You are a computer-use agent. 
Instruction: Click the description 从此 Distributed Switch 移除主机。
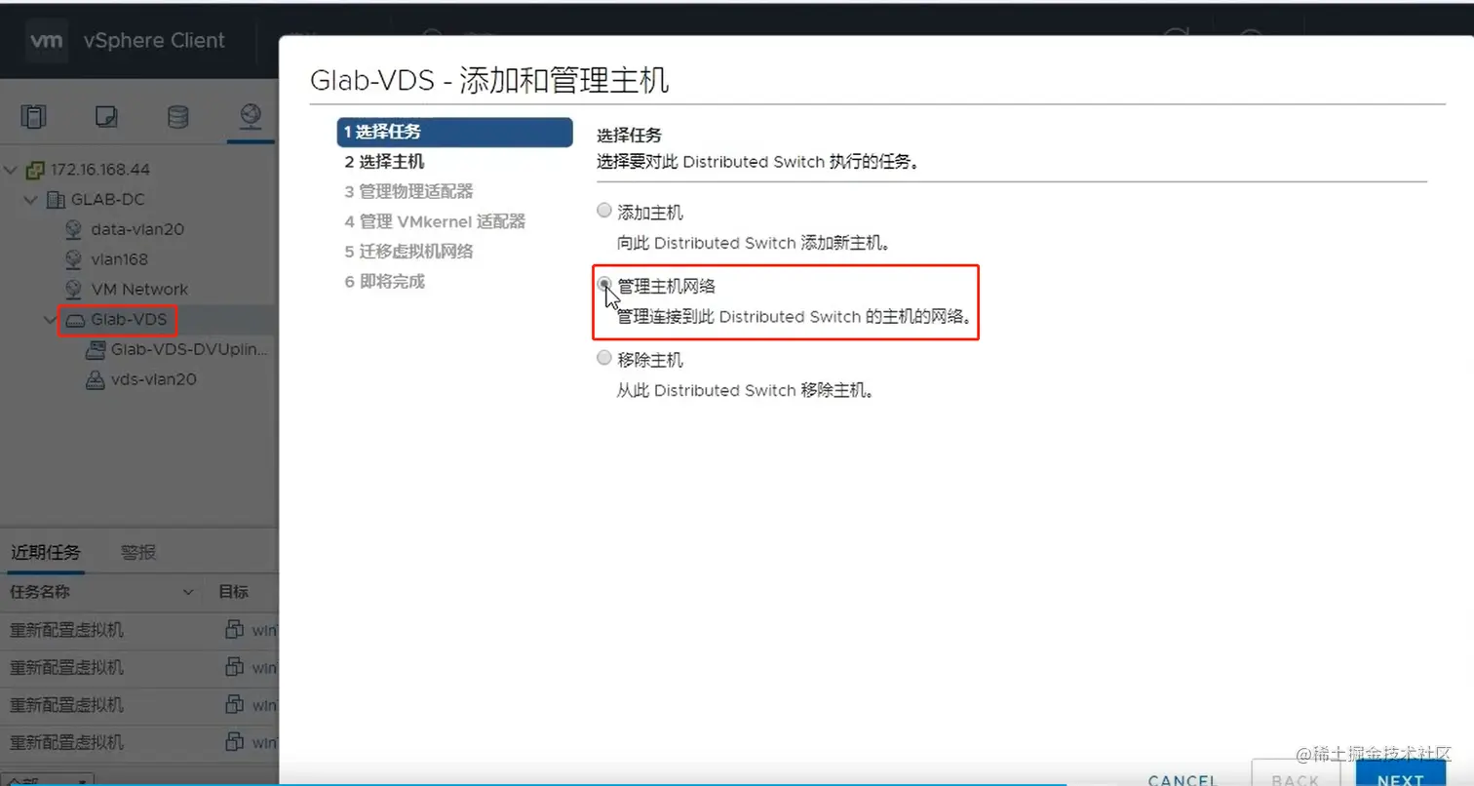pyautogui.click(x=746, y=390)
